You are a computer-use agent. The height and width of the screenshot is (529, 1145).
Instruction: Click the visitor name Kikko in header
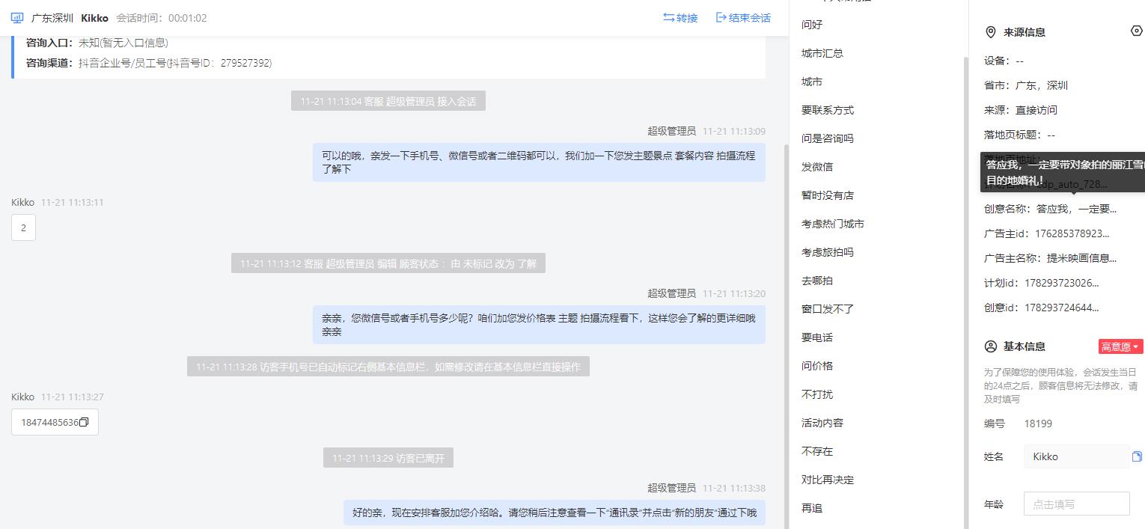[x=94, y=18]
